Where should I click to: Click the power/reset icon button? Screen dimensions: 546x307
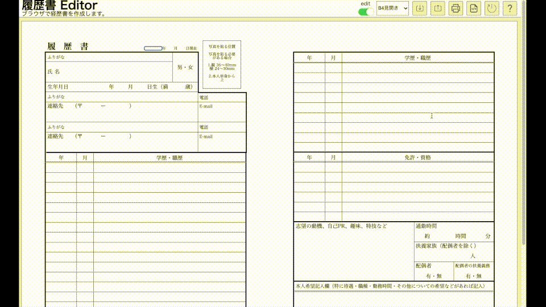tap(491, 9)
